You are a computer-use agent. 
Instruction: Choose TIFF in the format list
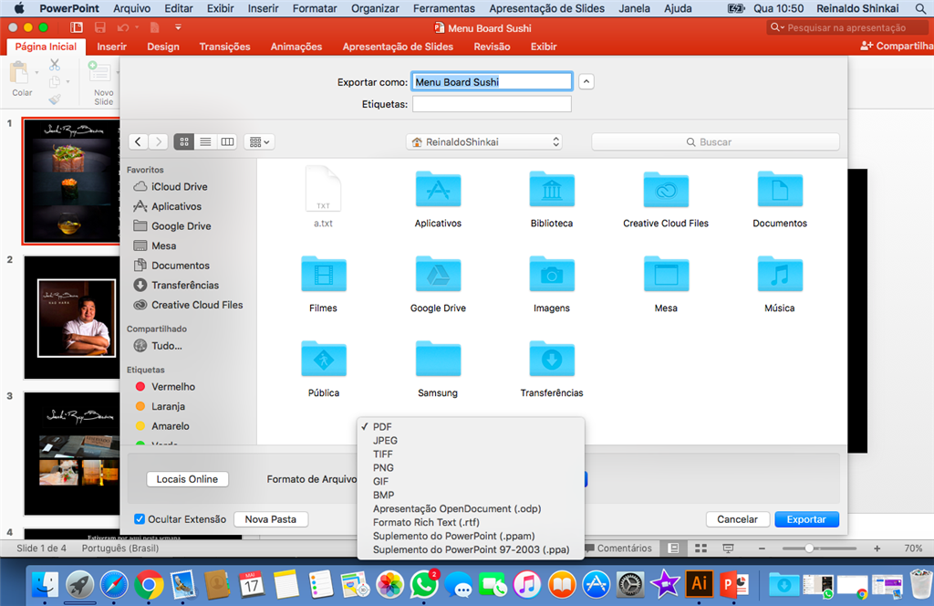tap(471, 454)
